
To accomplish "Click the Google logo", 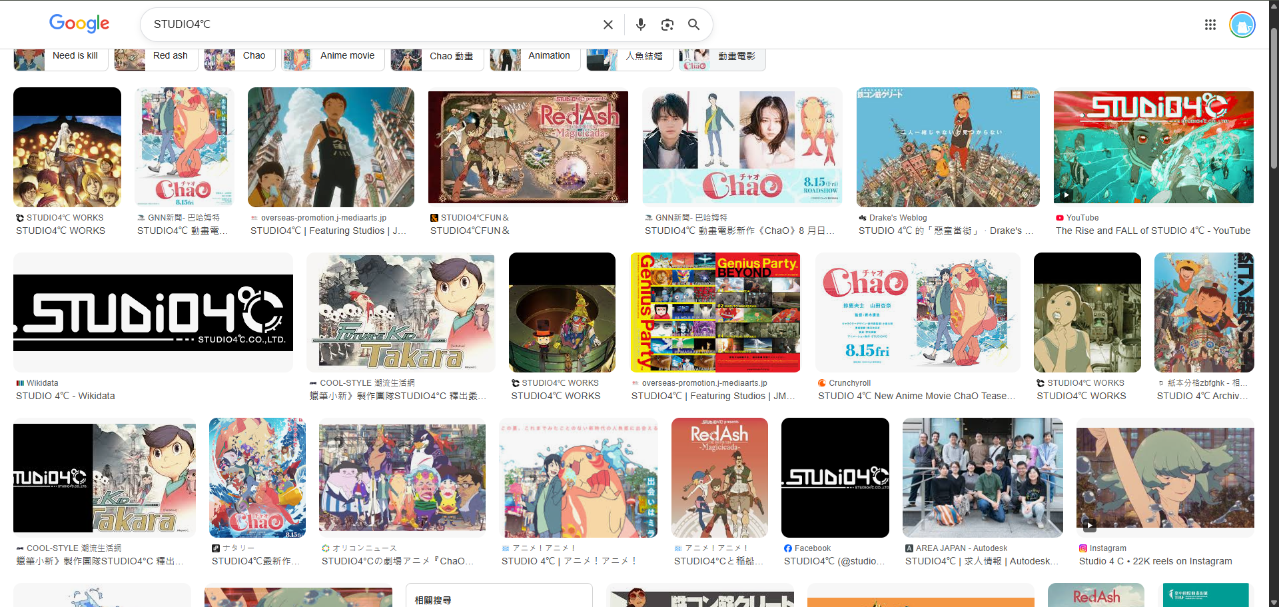I will coord(79,24).
